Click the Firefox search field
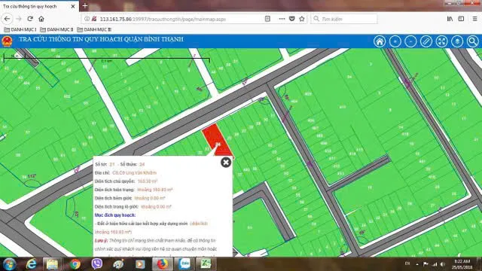The height and width of the screenshot is (271, 482). pos(344,19)
